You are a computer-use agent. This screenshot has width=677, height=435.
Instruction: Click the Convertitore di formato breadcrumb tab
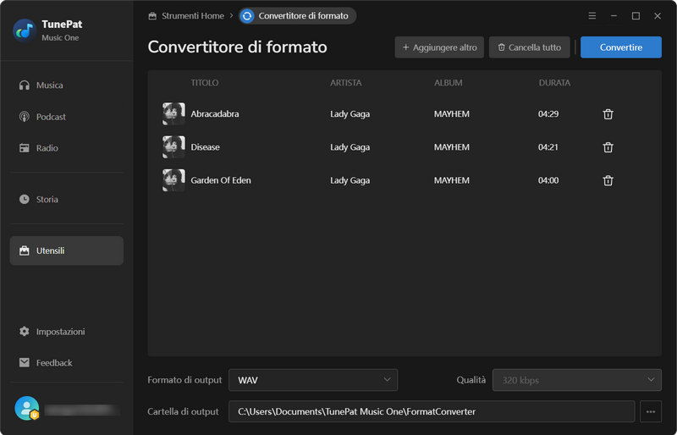pos(298,16)
